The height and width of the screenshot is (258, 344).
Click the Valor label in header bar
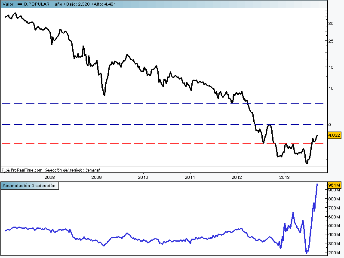[x=8, y=4]
